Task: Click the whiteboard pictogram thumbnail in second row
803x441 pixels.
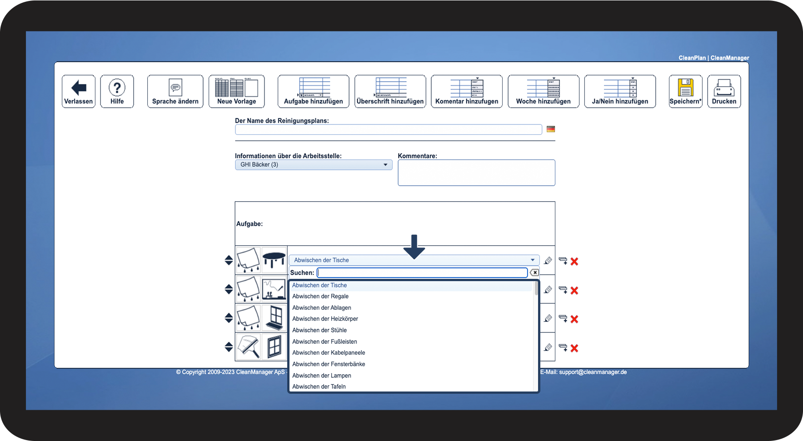Action: click(274, 289)
